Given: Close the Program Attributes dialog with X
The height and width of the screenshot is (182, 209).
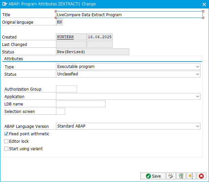Looking at the screenshot, I should (204, 4).
